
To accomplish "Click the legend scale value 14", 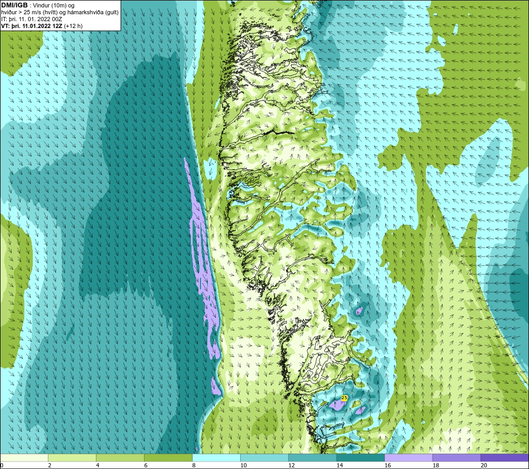I will coord(340,465).
